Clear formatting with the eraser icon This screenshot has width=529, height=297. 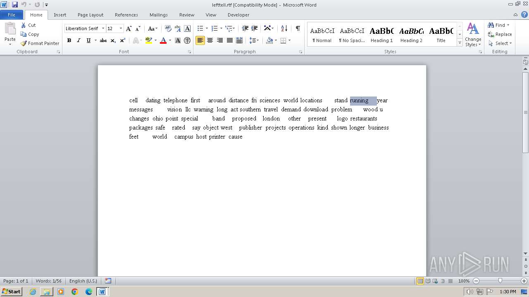coord(168,28)
